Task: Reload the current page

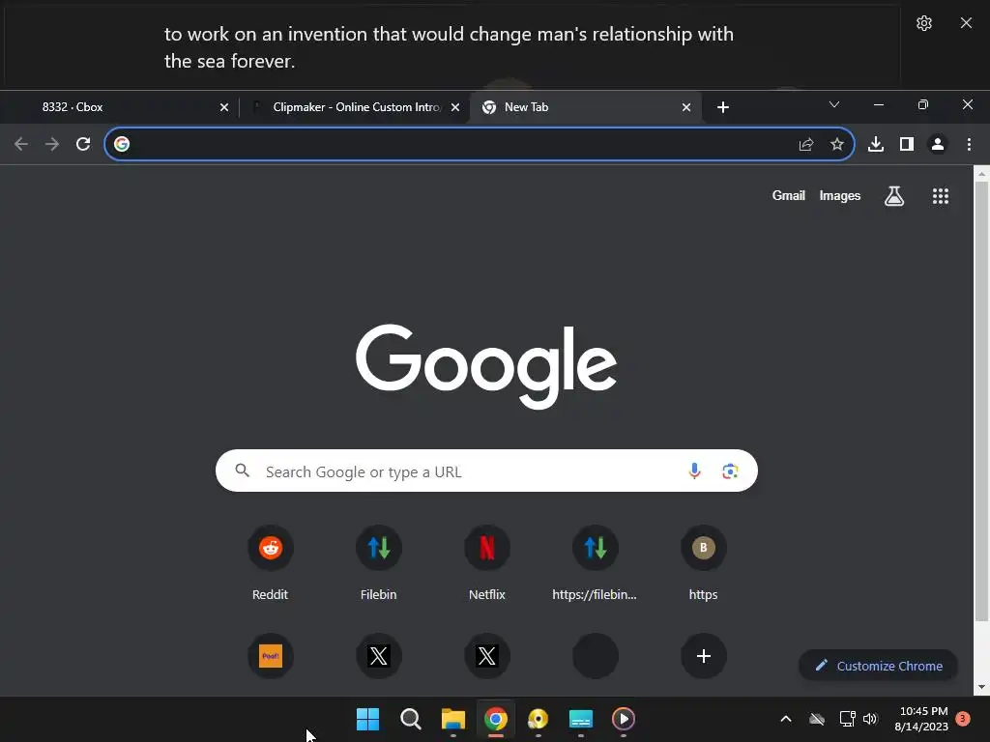Action: 83,144
